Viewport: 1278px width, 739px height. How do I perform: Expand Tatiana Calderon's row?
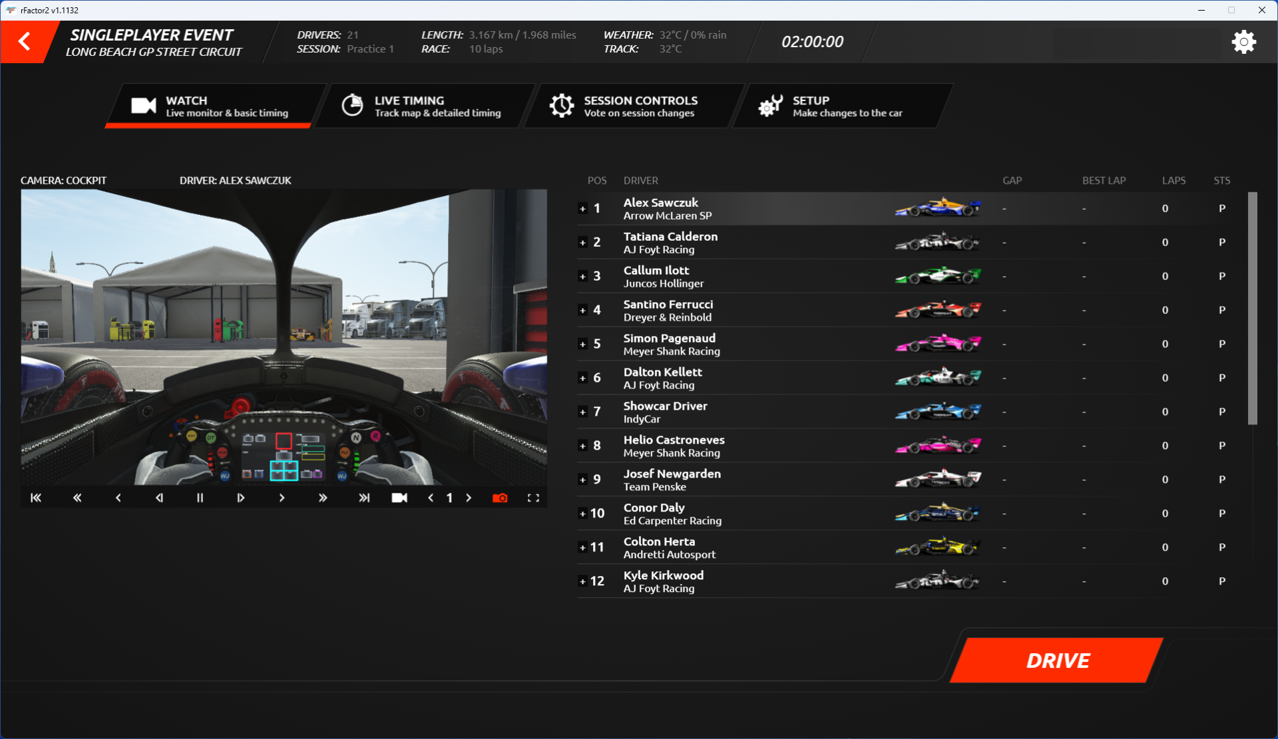[582, 243]
